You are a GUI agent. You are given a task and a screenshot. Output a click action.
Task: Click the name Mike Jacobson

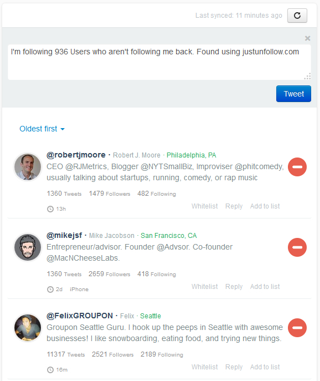(112, 236)
